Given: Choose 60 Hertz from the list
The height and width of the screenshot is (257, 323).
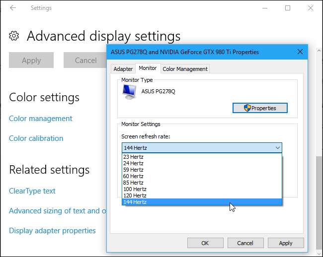Looking at the screenshot, I should 133,176.
